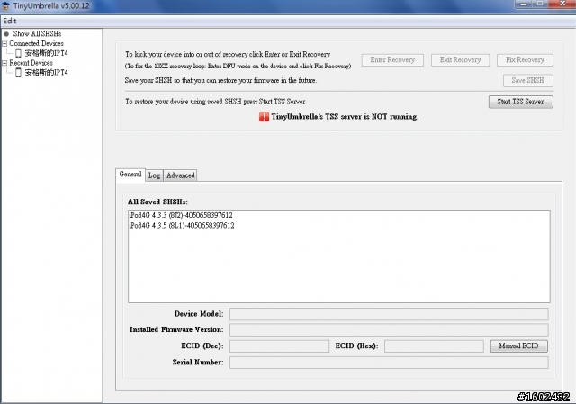The image size is (576, 404).
Task: Select the iPod4G 4.3.5 (8L1) SHSH entry
Action: (182, 226)
